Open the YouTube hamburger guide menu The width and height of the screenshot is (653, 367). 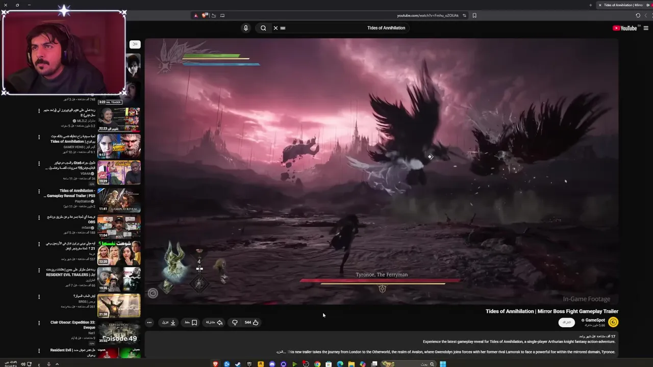(646, 28)
